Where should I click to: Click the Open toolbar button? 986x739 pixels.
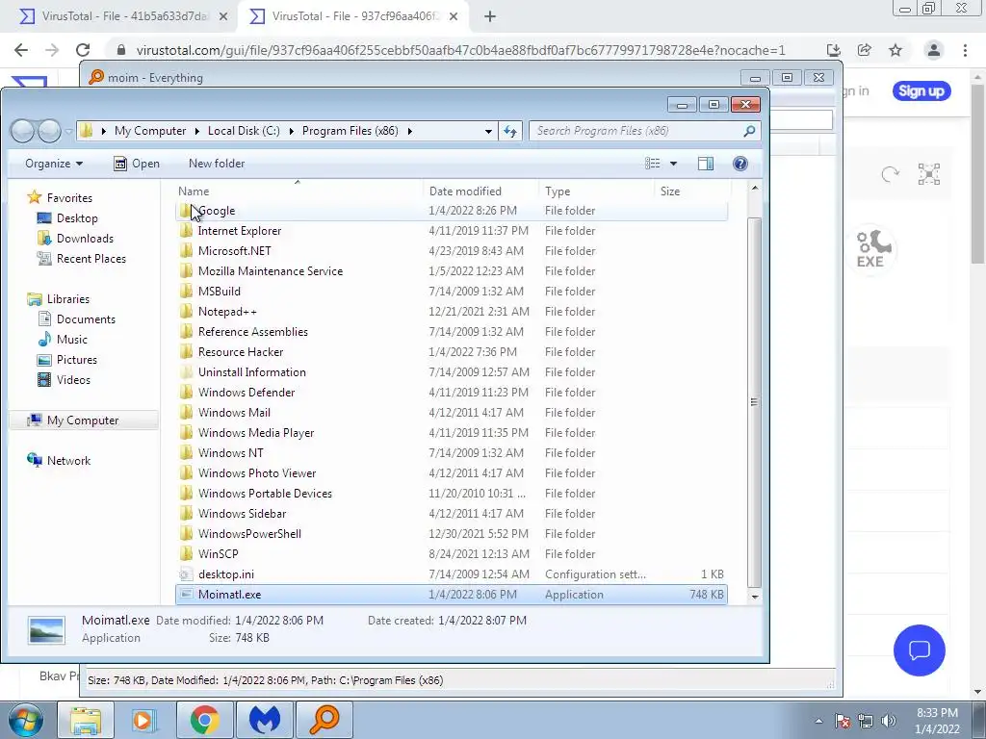tap(137, 164)
